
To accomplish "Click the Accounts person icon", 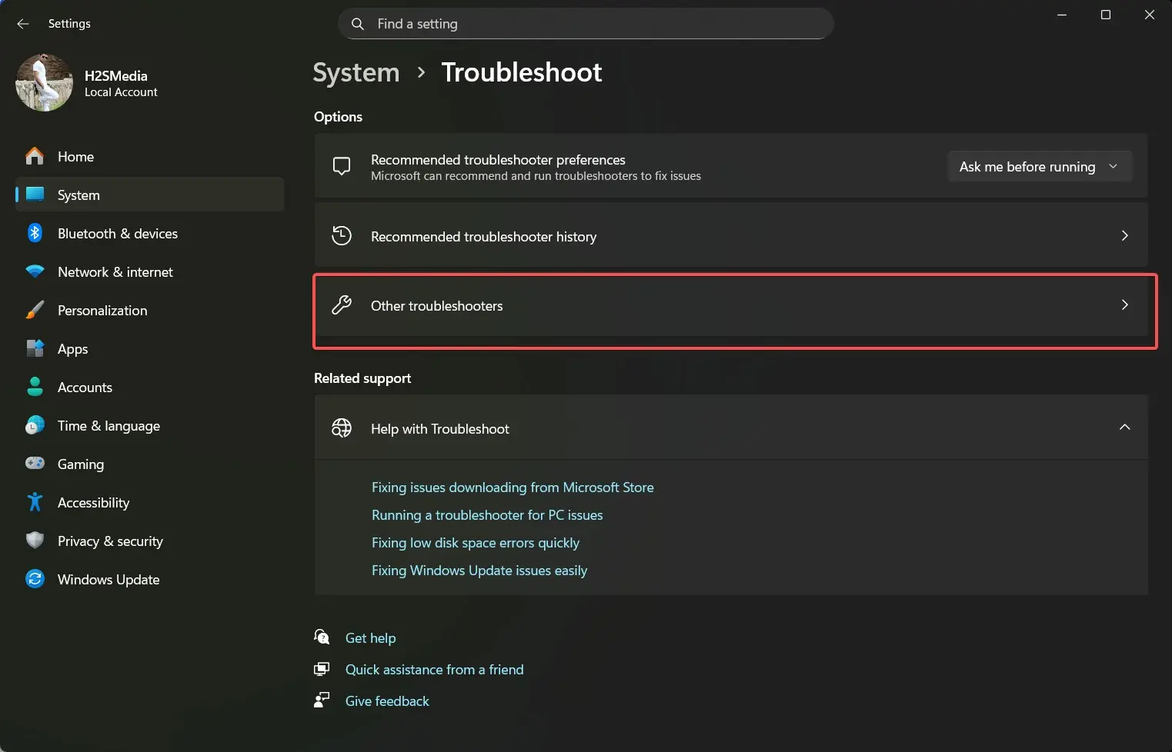I will pos(35,387).
